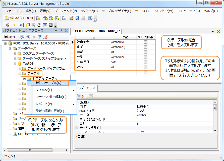Toggle NULL allowed for 給料 row

146,67
